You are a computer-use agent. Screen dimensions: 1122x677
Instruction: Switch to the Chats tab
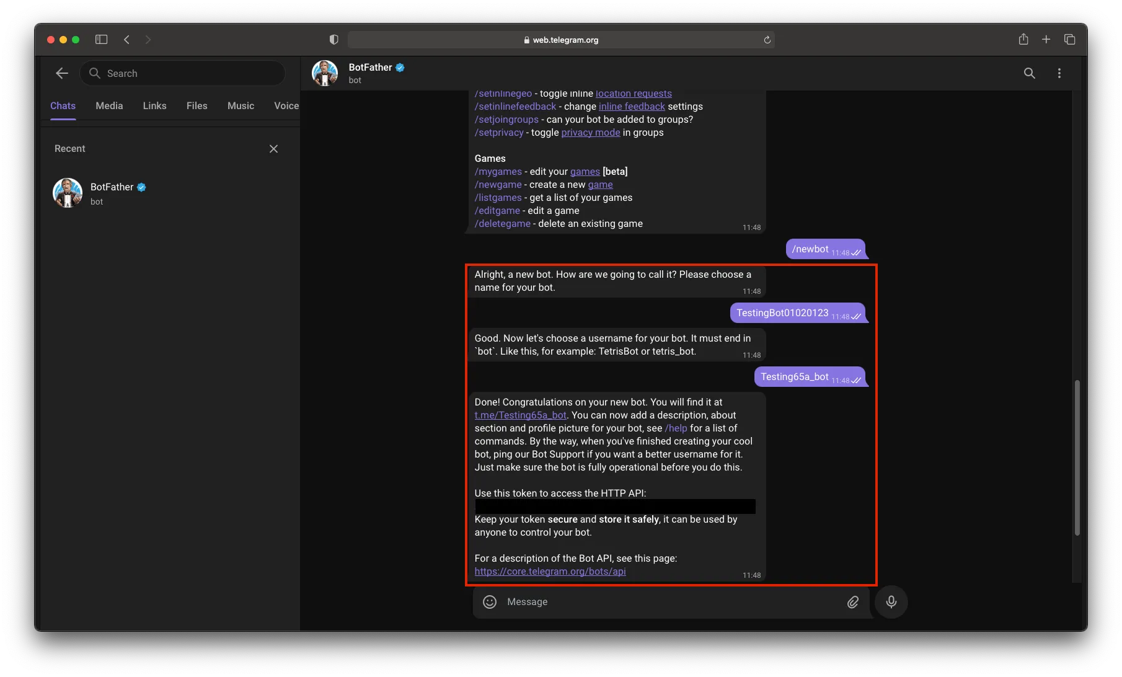(x=63, y=106)
